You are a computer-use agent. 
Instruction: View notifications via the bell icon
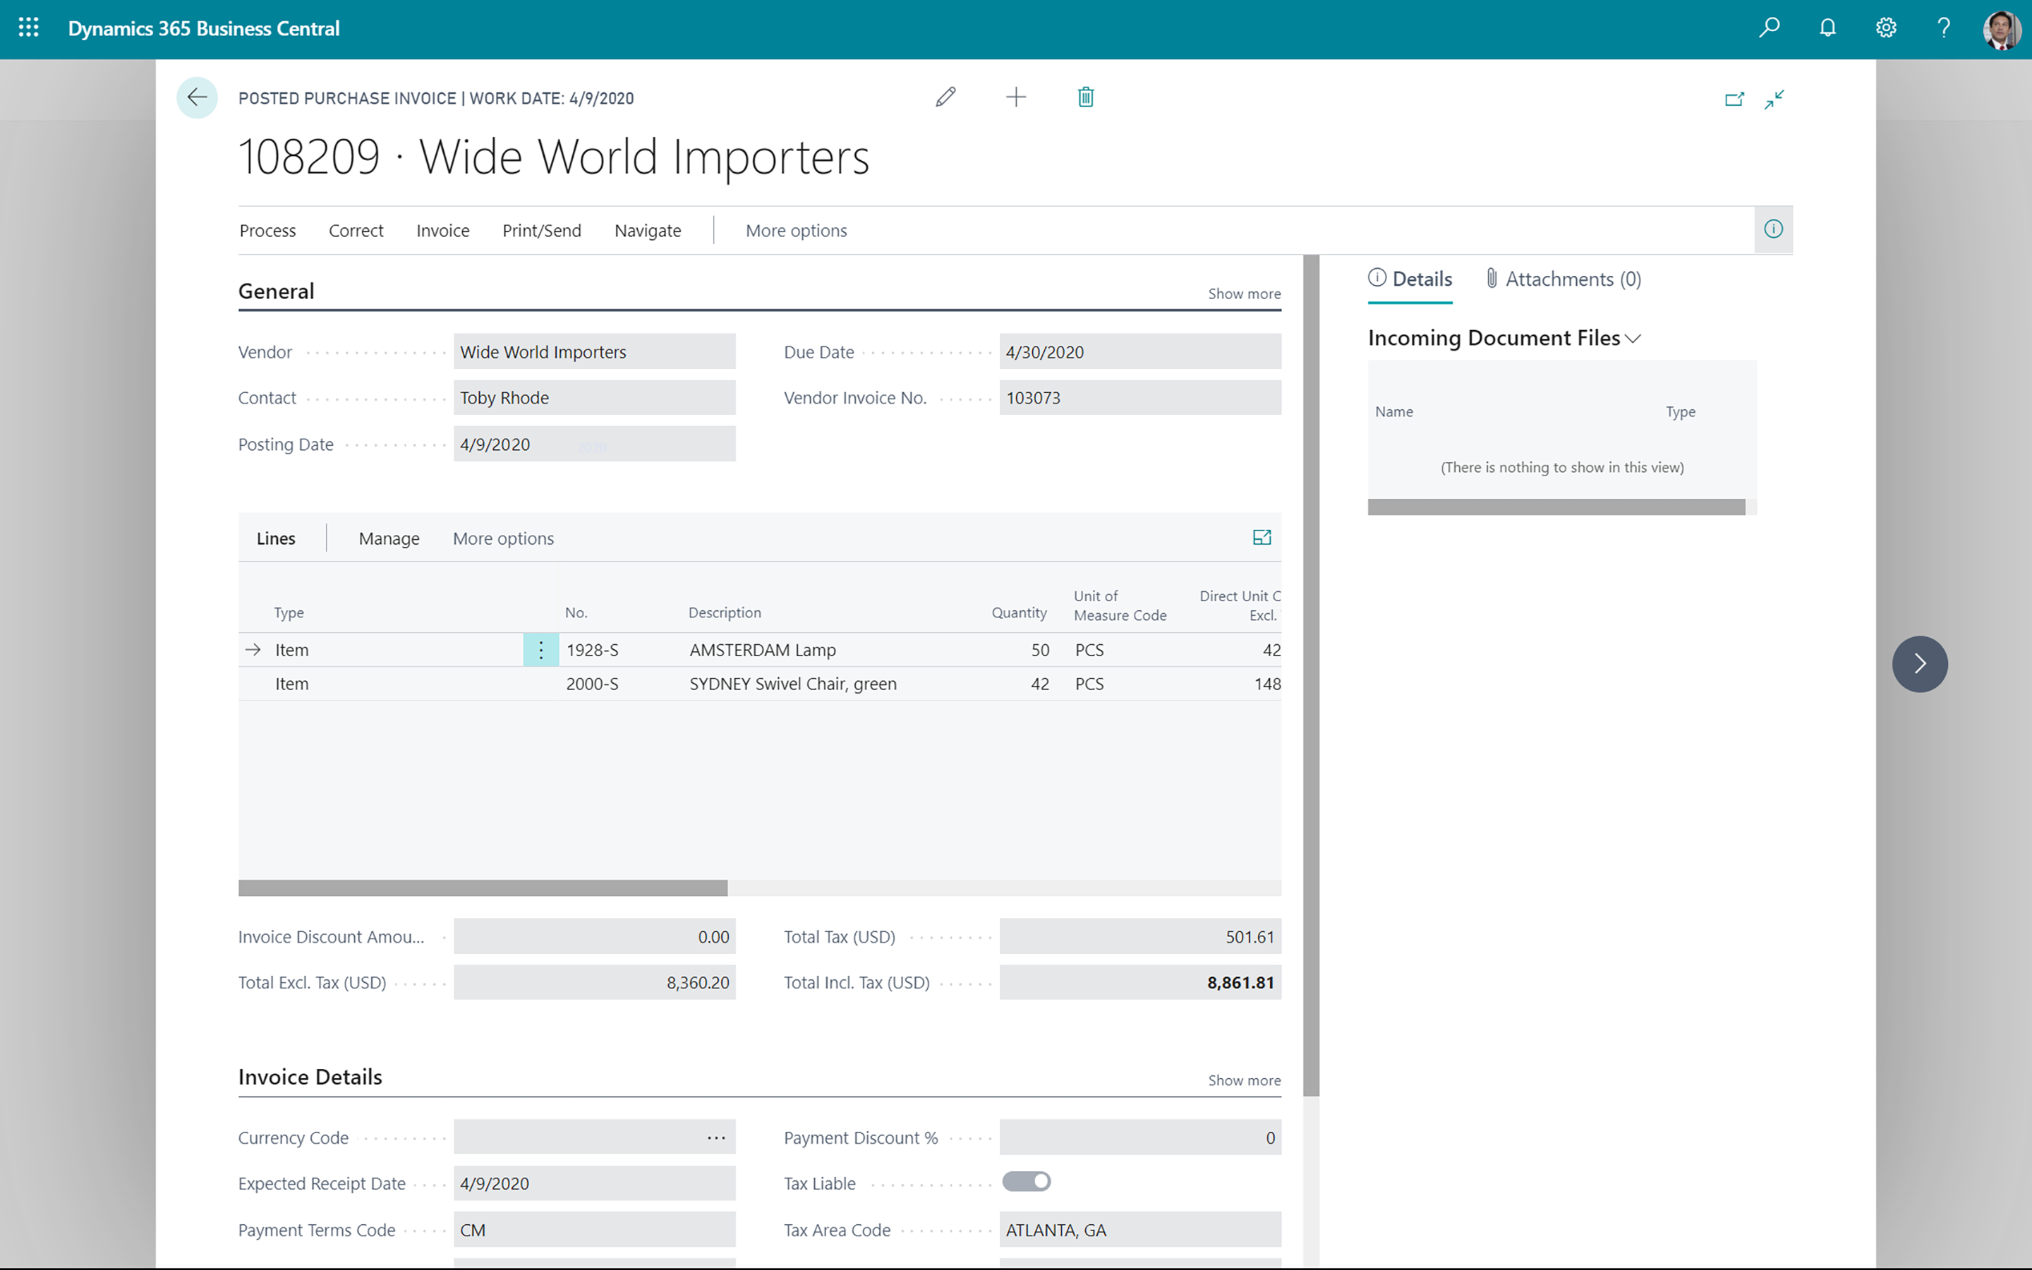1827,28
